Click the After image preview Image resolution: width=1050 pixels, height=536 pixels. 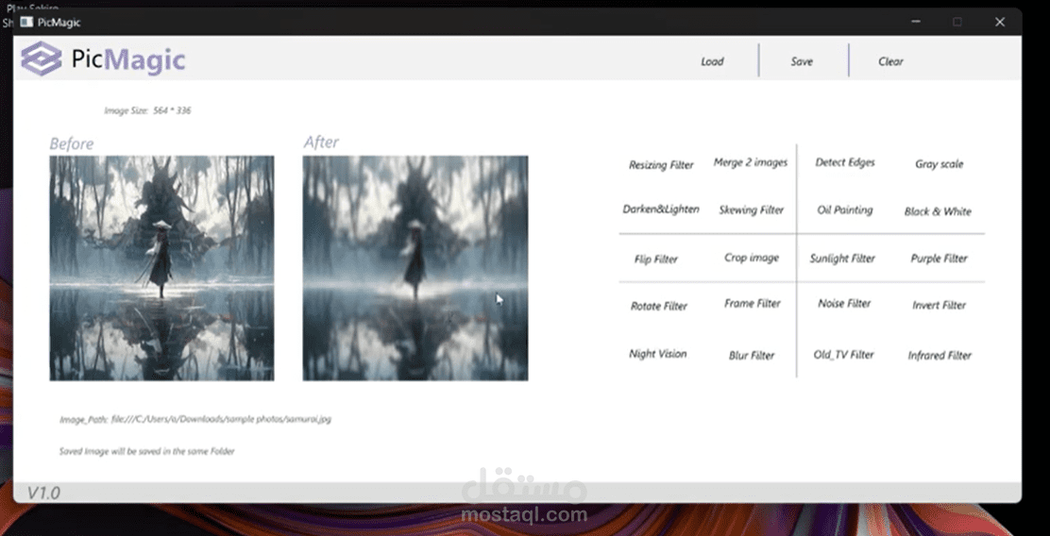(415, 268)
